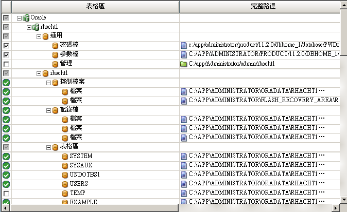Check the TEMP tablespace checkbox
Screen dimensions: 347x212
coord(6,194)
